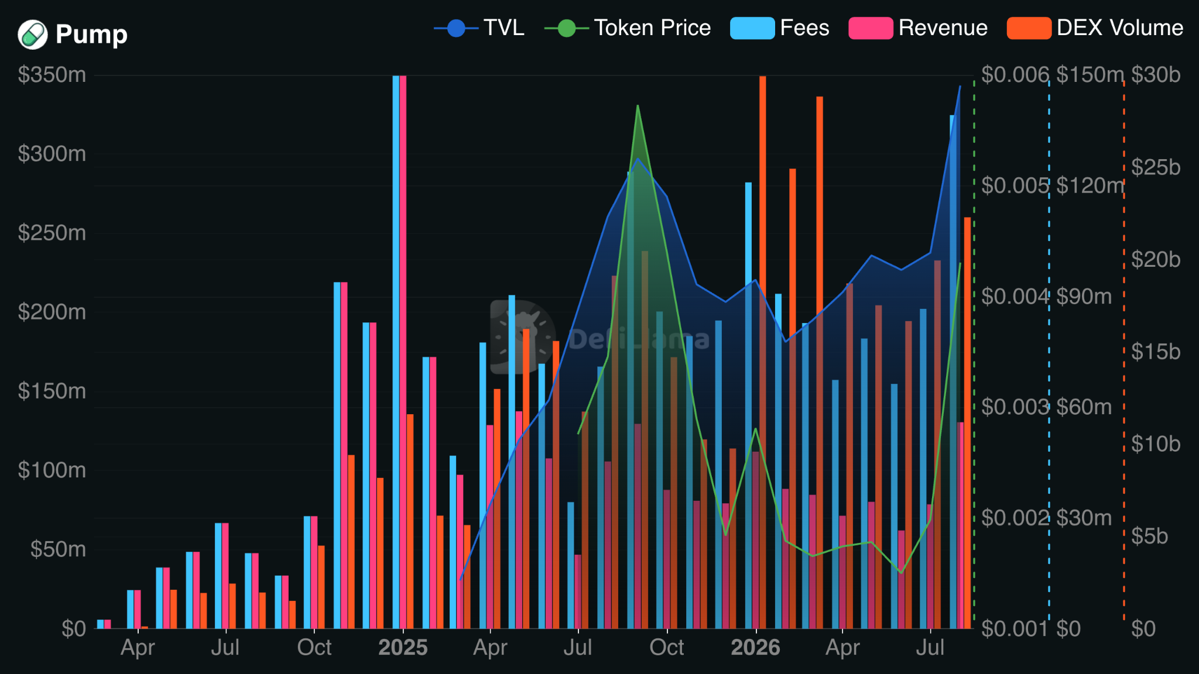
Task: Click the $30b volume axis label
Action: tap(1156, 75)
